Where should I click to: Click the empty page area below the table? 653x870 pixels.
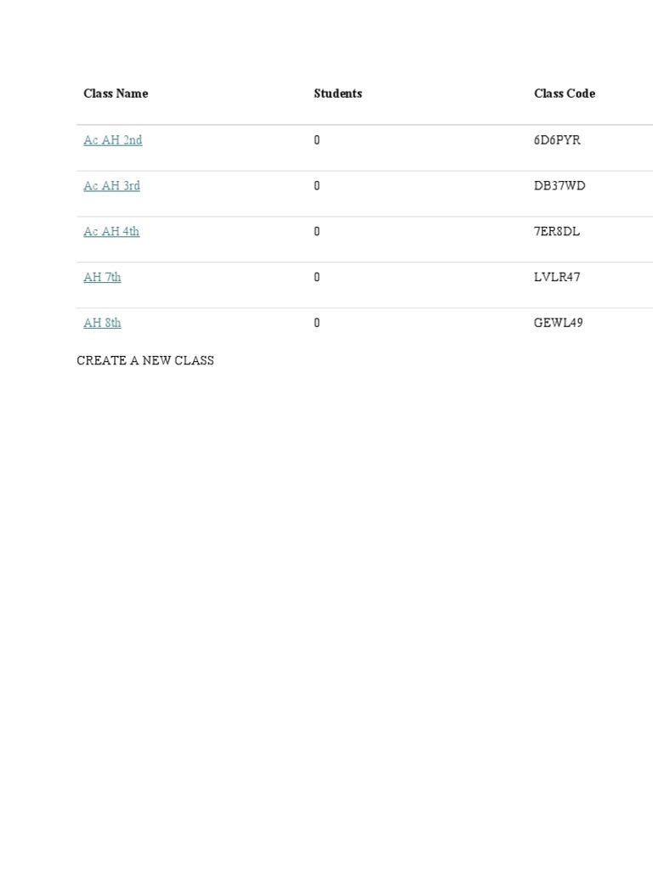pos(326,595)
